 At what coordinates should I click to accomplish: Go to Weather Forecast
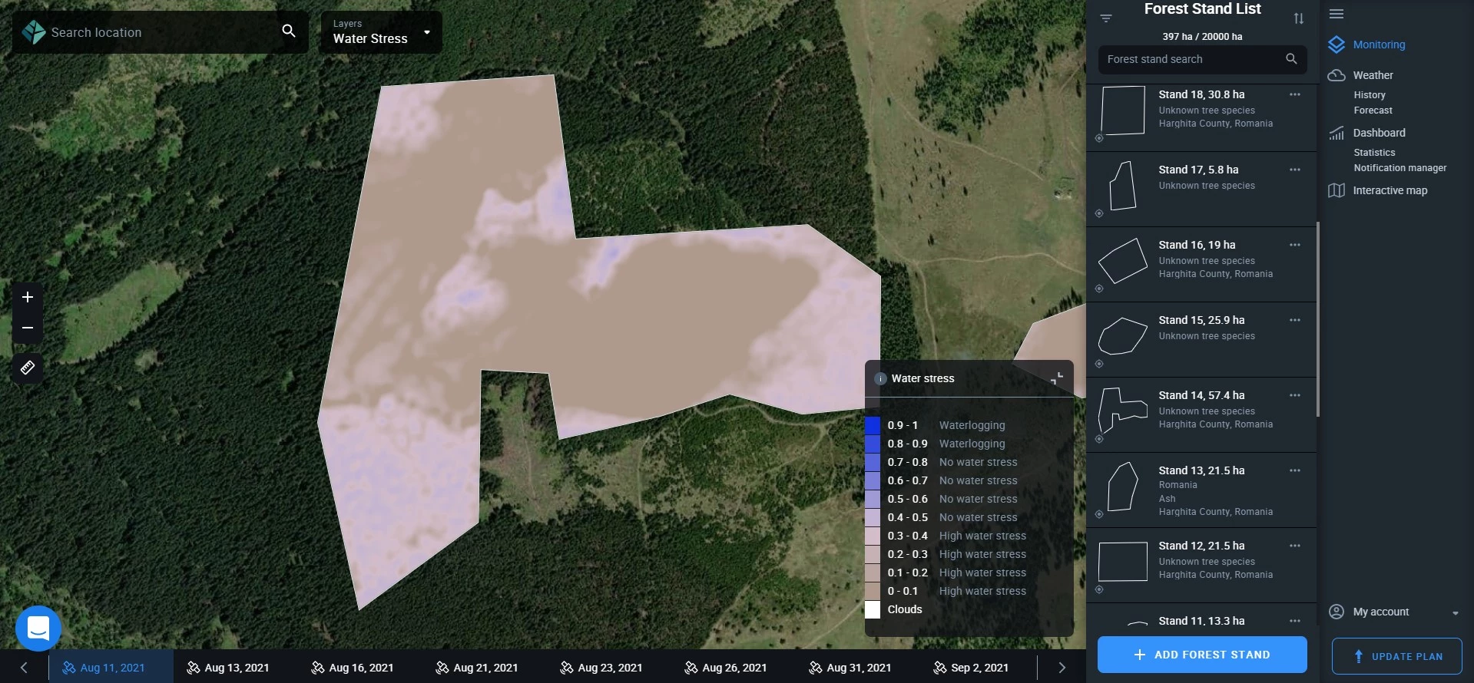tap(1373, 111)
